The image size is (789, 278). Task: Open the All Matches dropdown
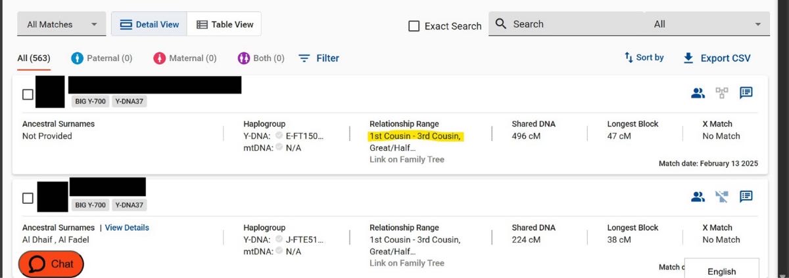(x=61, y=24)
